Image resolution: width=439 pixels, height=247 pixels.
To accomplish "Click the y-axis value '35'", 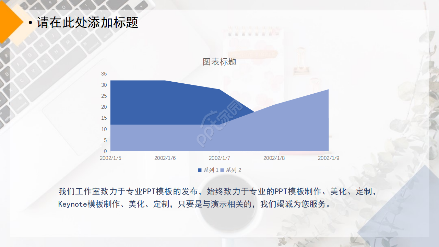I will pyautogui.click(x=104, y=74).
